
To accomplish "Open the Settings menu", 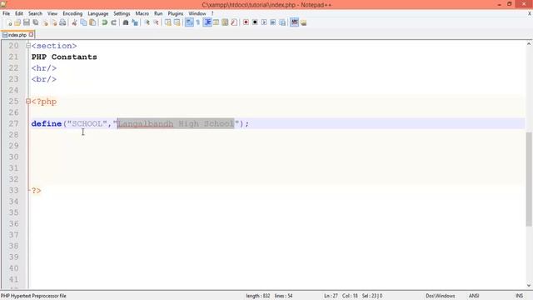I will click(122, 13).
